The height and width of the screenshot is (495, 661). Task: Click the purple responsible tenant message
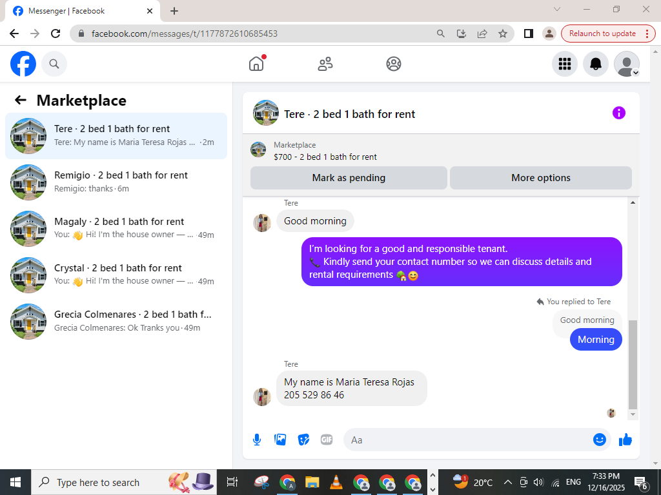[x=462, y=262]
